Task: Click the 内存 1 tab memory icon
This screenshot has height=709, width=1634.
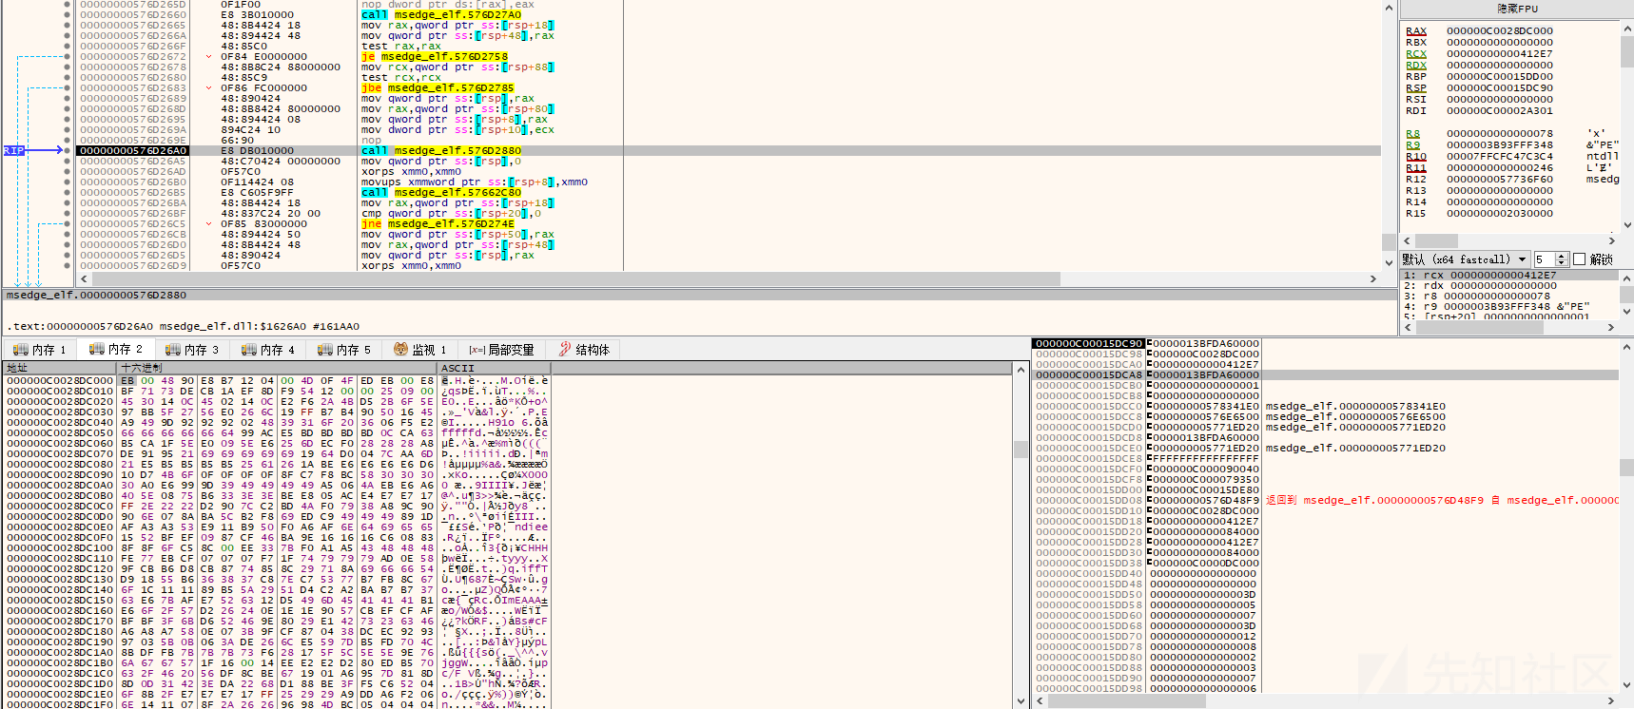Action: (x=21, y=350)
